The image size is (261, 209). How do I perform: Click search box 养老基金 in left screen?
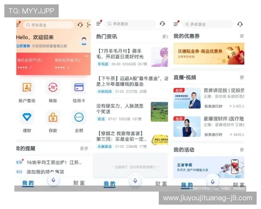(x=48, y=25)
